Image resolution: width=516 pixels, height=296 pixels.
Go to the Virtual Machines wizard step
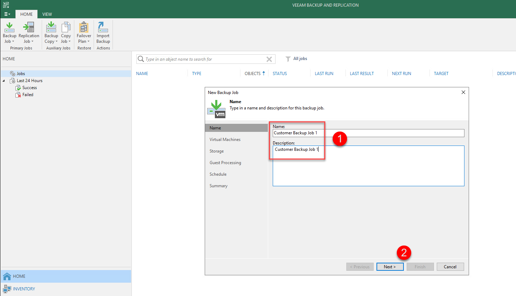tap(225, 140)
